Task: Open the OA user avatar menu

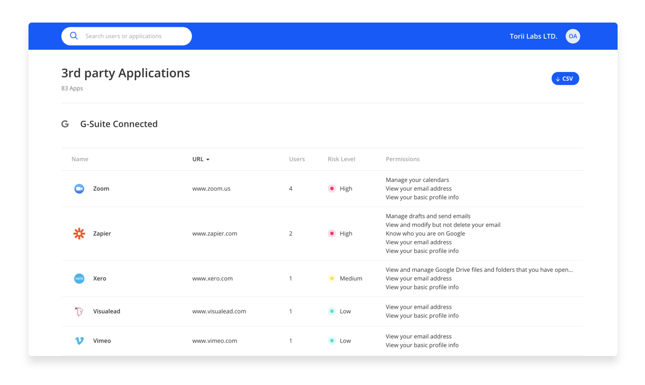Action: pyautogui.click(x=573, y=36)
